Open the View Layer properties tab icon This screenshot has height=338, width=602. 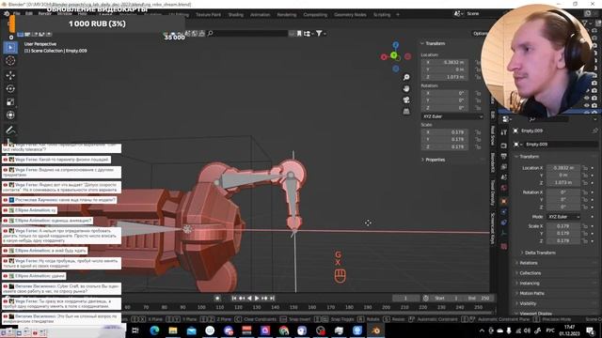pyautogui.click(x=504, y=167)
